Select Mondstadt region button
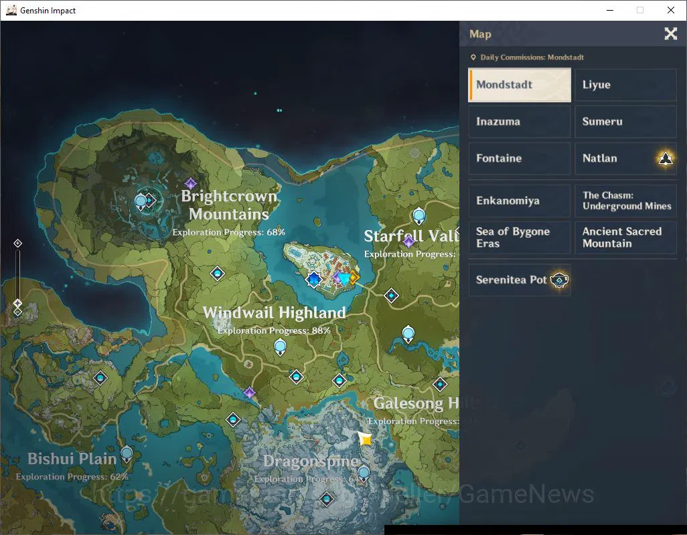687x535 pixels. tap(520, 85)
